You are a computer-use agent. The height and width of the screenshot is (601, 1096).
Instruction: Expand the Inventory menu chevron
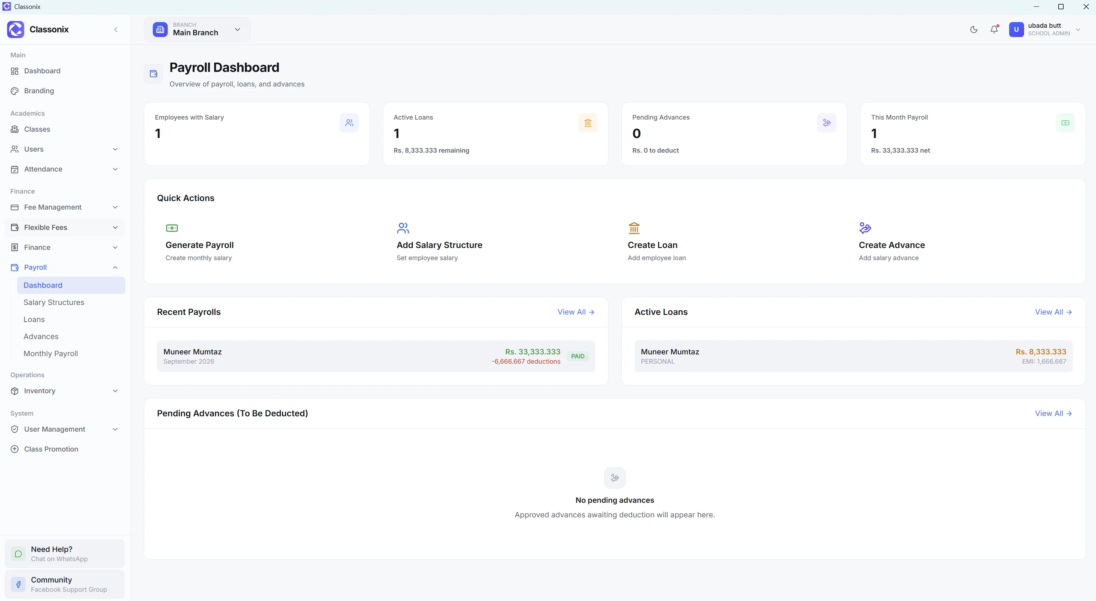tap(115, 391)
